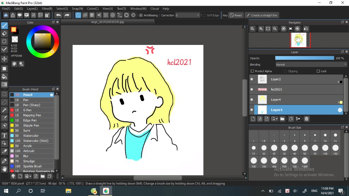Image resolution: width=349 pixels, height=196 pixels.
Task: Click Create a straight line button
Action: [x=262, y=15]
